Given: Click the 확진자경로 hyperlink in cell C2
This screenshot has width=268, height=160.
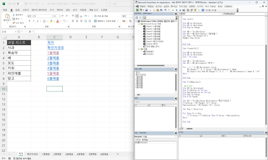Looking at the screenshot, I should pyautogui.click(x=55, y=48).
